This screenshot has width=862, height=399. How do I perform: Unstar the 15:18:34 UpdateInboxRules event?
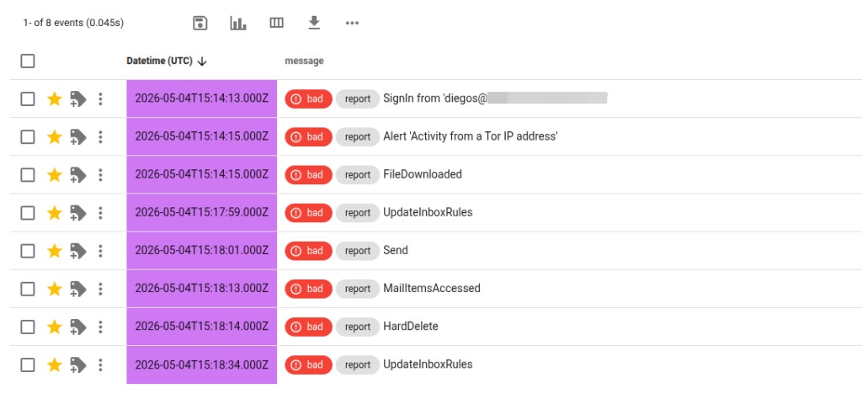click(x=55, y=365)
